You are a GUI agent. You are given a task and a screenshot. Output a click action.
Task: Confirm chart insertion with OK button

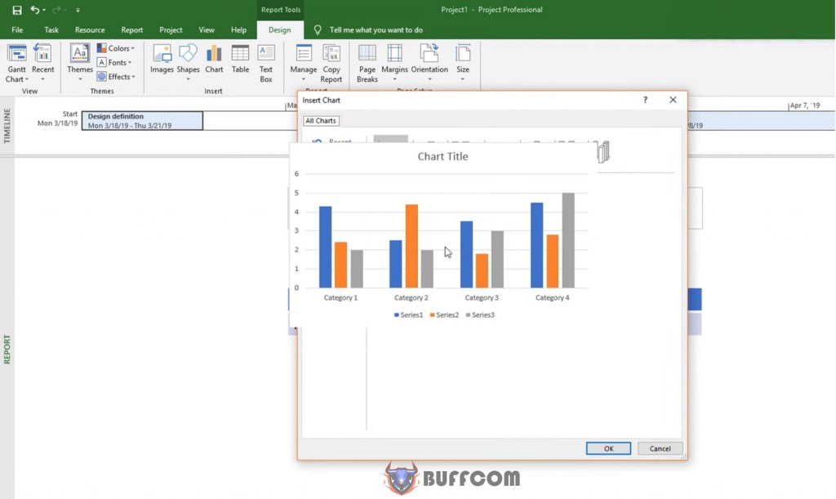608,448
